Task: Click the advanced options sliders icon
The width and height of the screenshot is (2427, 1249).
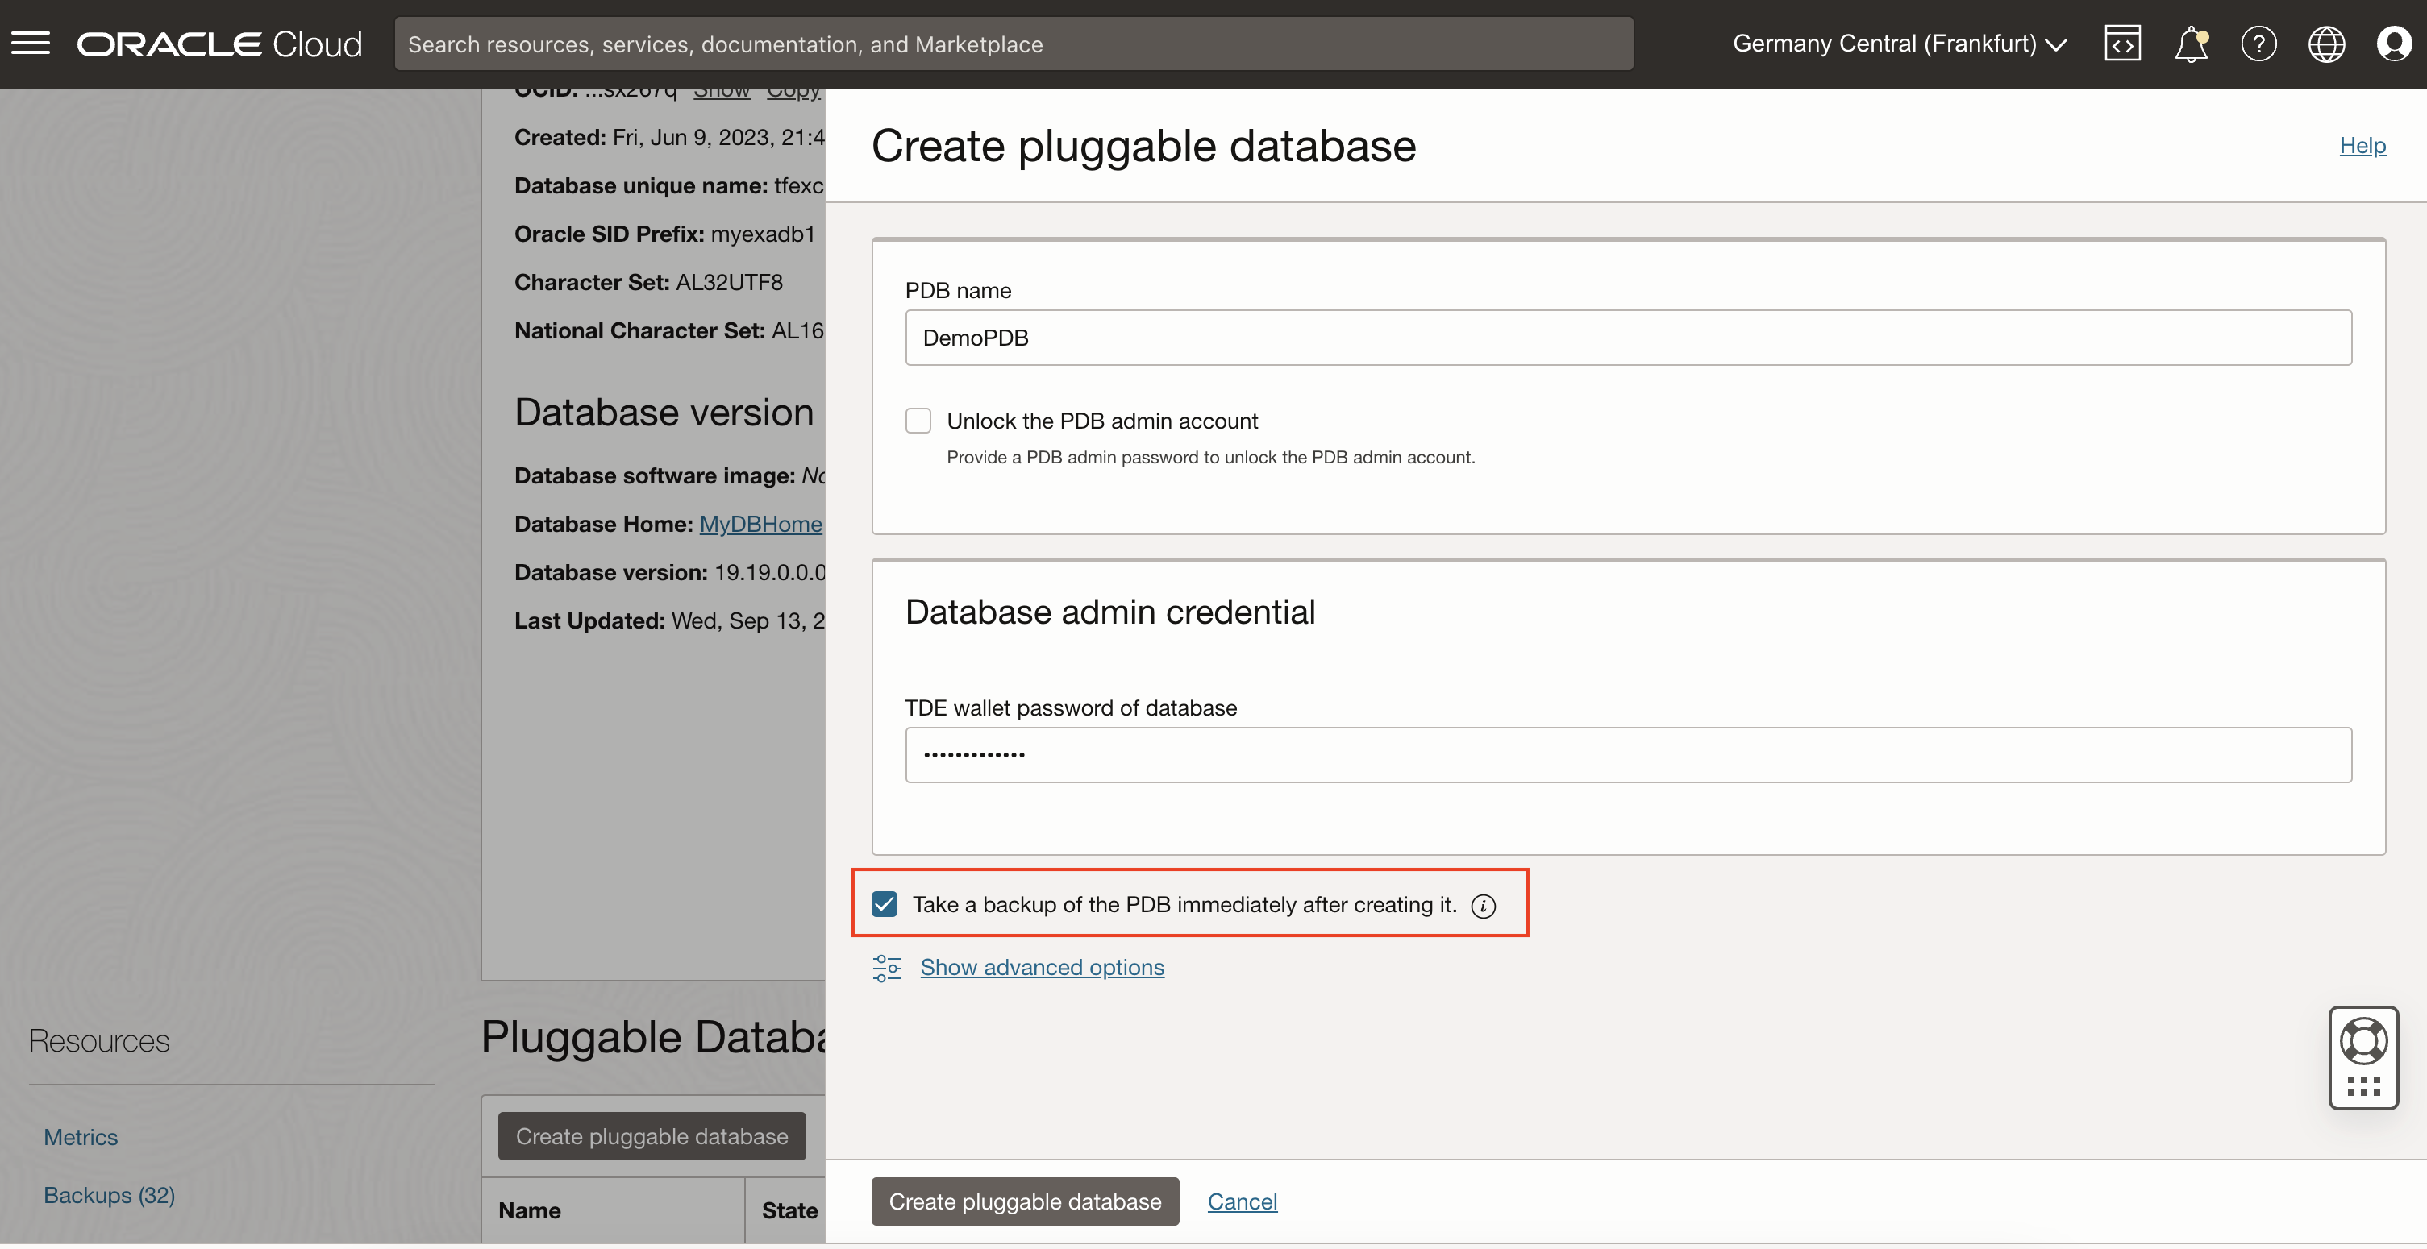Action: click(885, 968)
